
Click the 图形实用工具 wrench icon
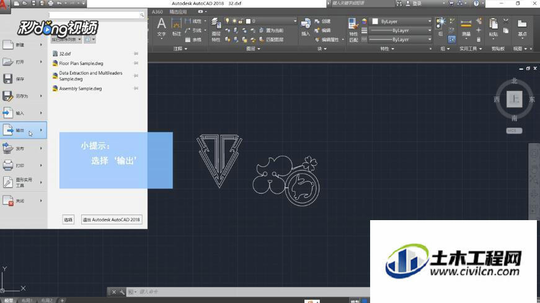[x=8, y=182]
